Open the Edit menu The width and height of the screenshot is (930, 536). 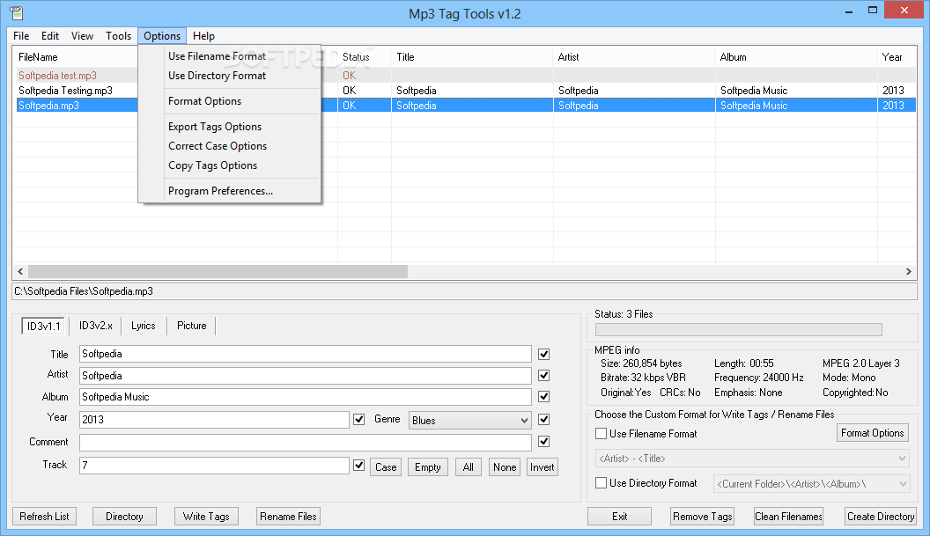[x=50, y=36]
